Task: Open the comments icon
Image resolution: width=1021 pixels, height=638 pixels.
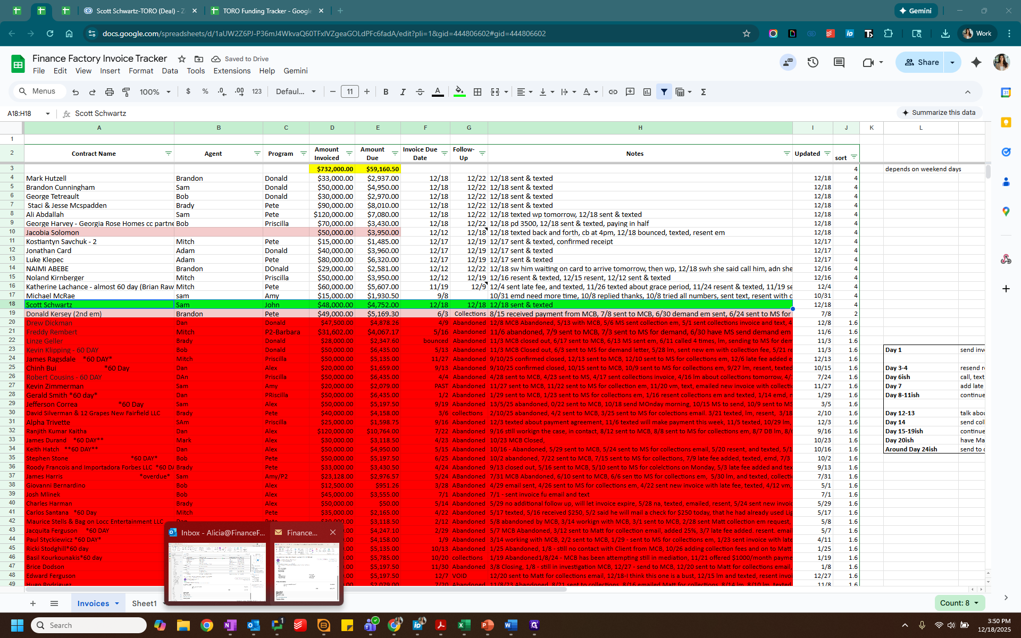Action: (839, 62)
